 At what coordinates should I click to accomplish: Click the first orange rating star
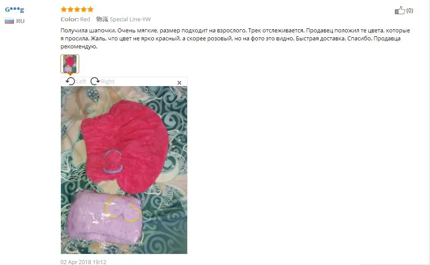[x=64, y=10]
